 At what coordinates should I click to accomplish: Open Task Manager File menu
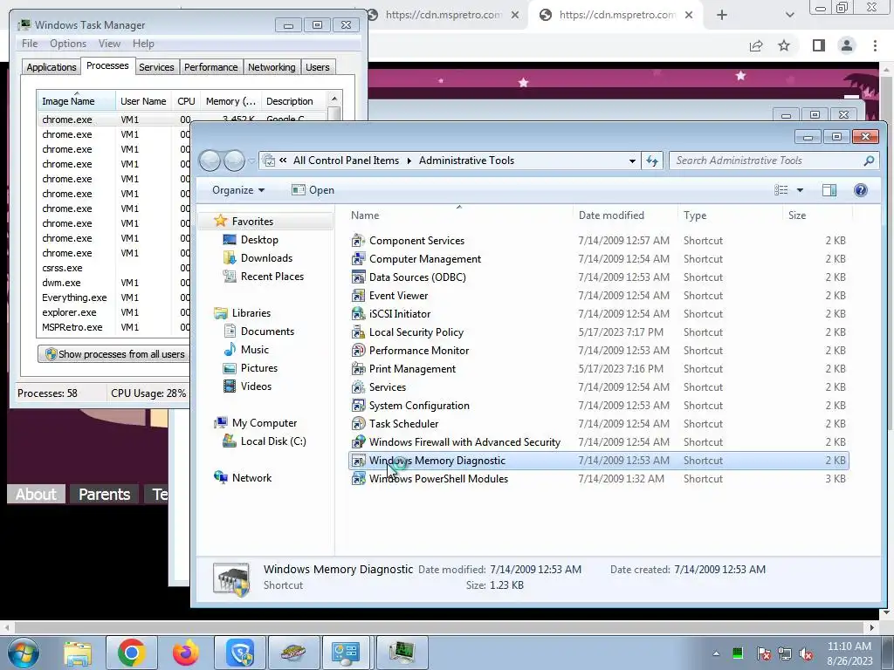pyautogui.click(x=30, y=44)
